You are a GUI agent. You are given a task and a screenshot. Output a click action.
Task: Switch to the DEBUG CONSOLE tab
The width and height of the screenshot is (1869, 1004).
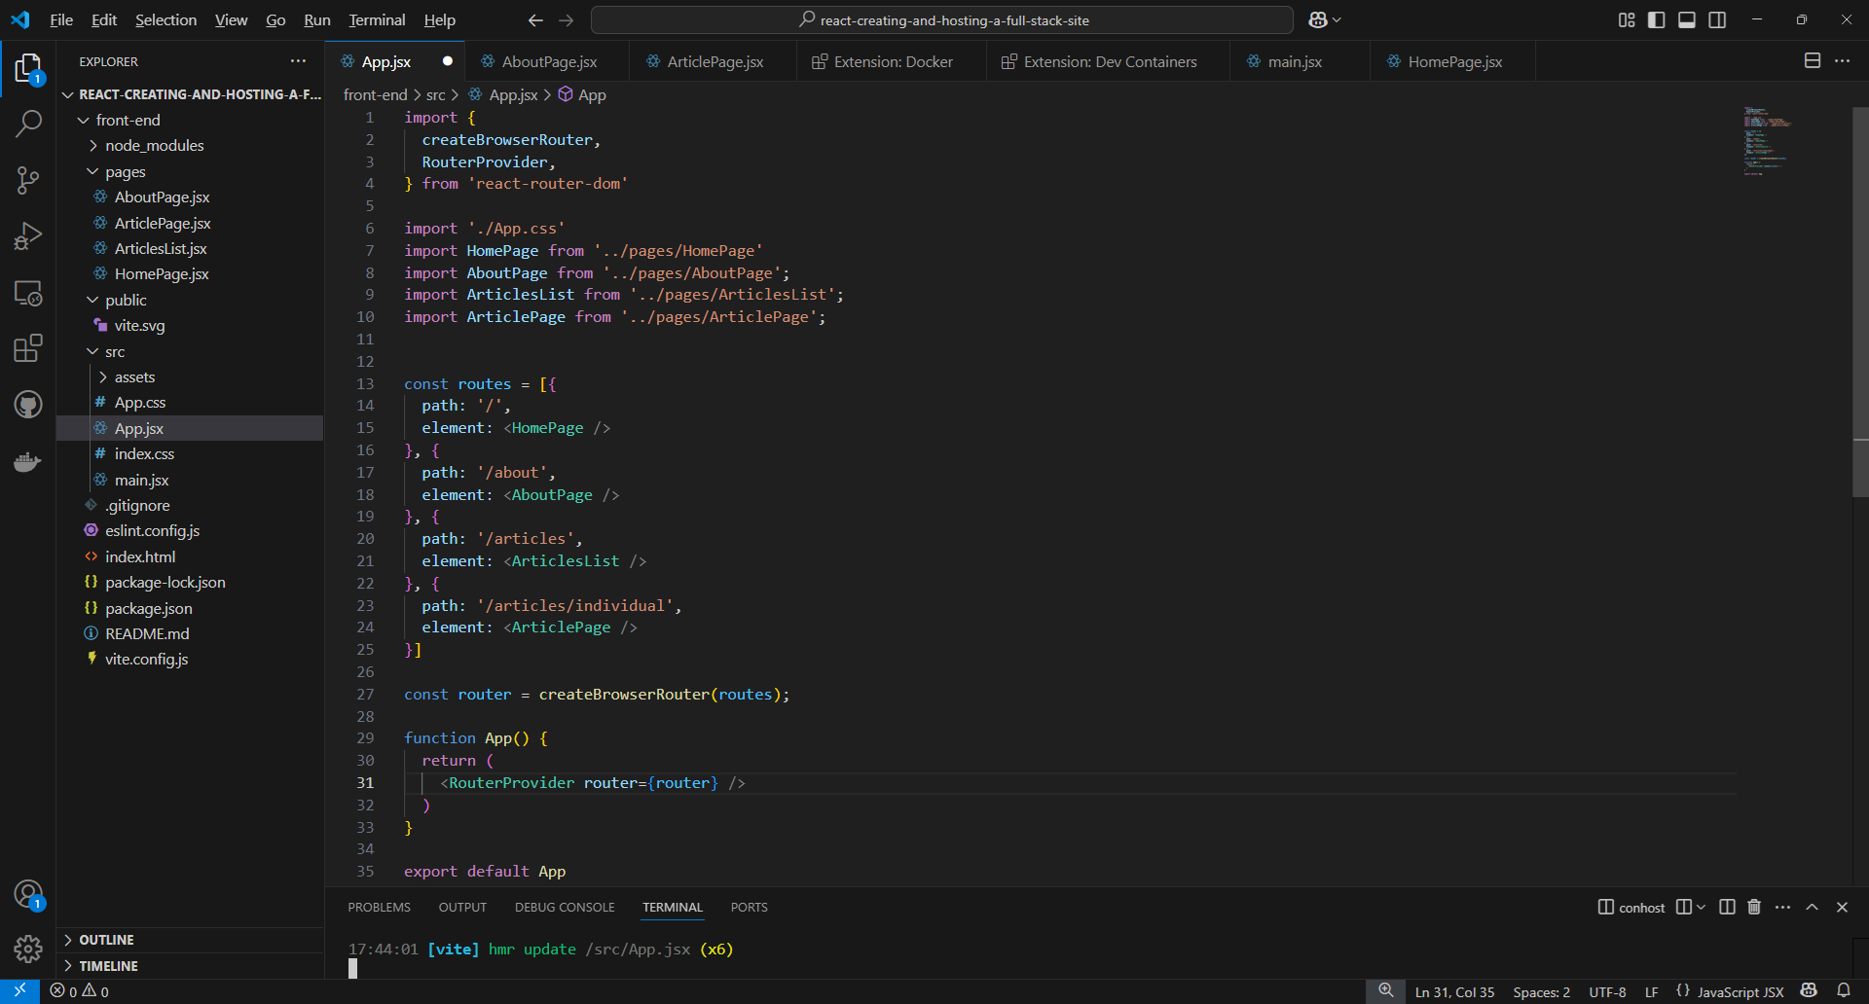[565, 907]
